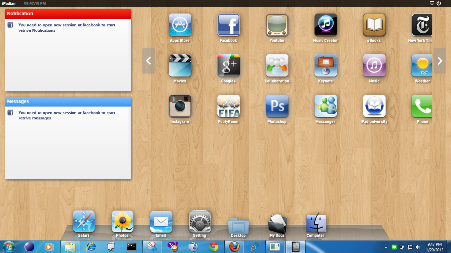This screenshot has width=451, height=253.
Task: Open the Windows Start menu
Action: (8, 247)
